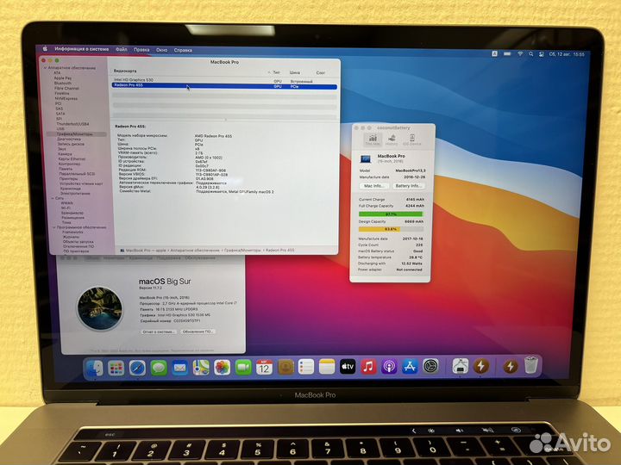Open Calendar showing 12 in Dock
621x465 pixels.
[x=264, y=368]
